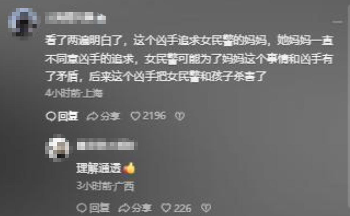
Task: Toggle the heart icon next to 226
Action: tap(166, 208)
